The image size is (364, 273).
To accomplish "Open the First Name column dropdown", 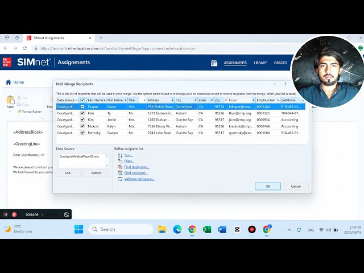I will pyautogui.click(x=126, y=100).
